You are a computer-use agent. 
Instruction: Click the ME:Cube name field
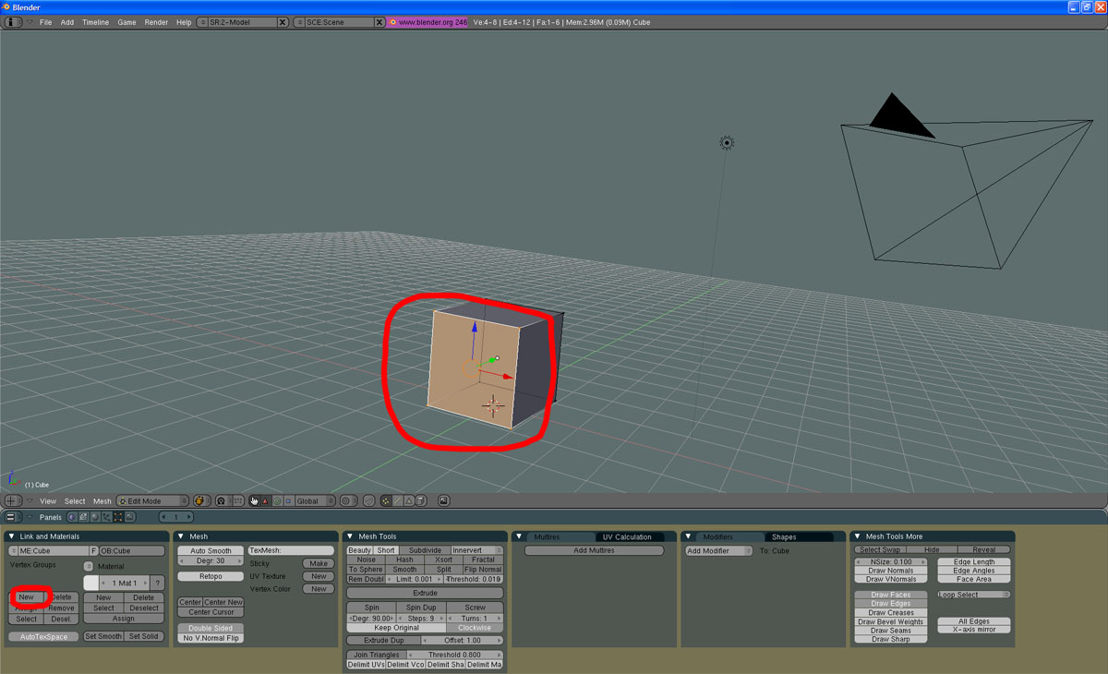pyautogui.click(x=53, y=550)
